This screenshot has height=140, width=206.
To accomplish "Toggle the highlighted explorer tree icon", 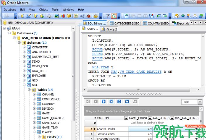I will [x=114, y=16].
